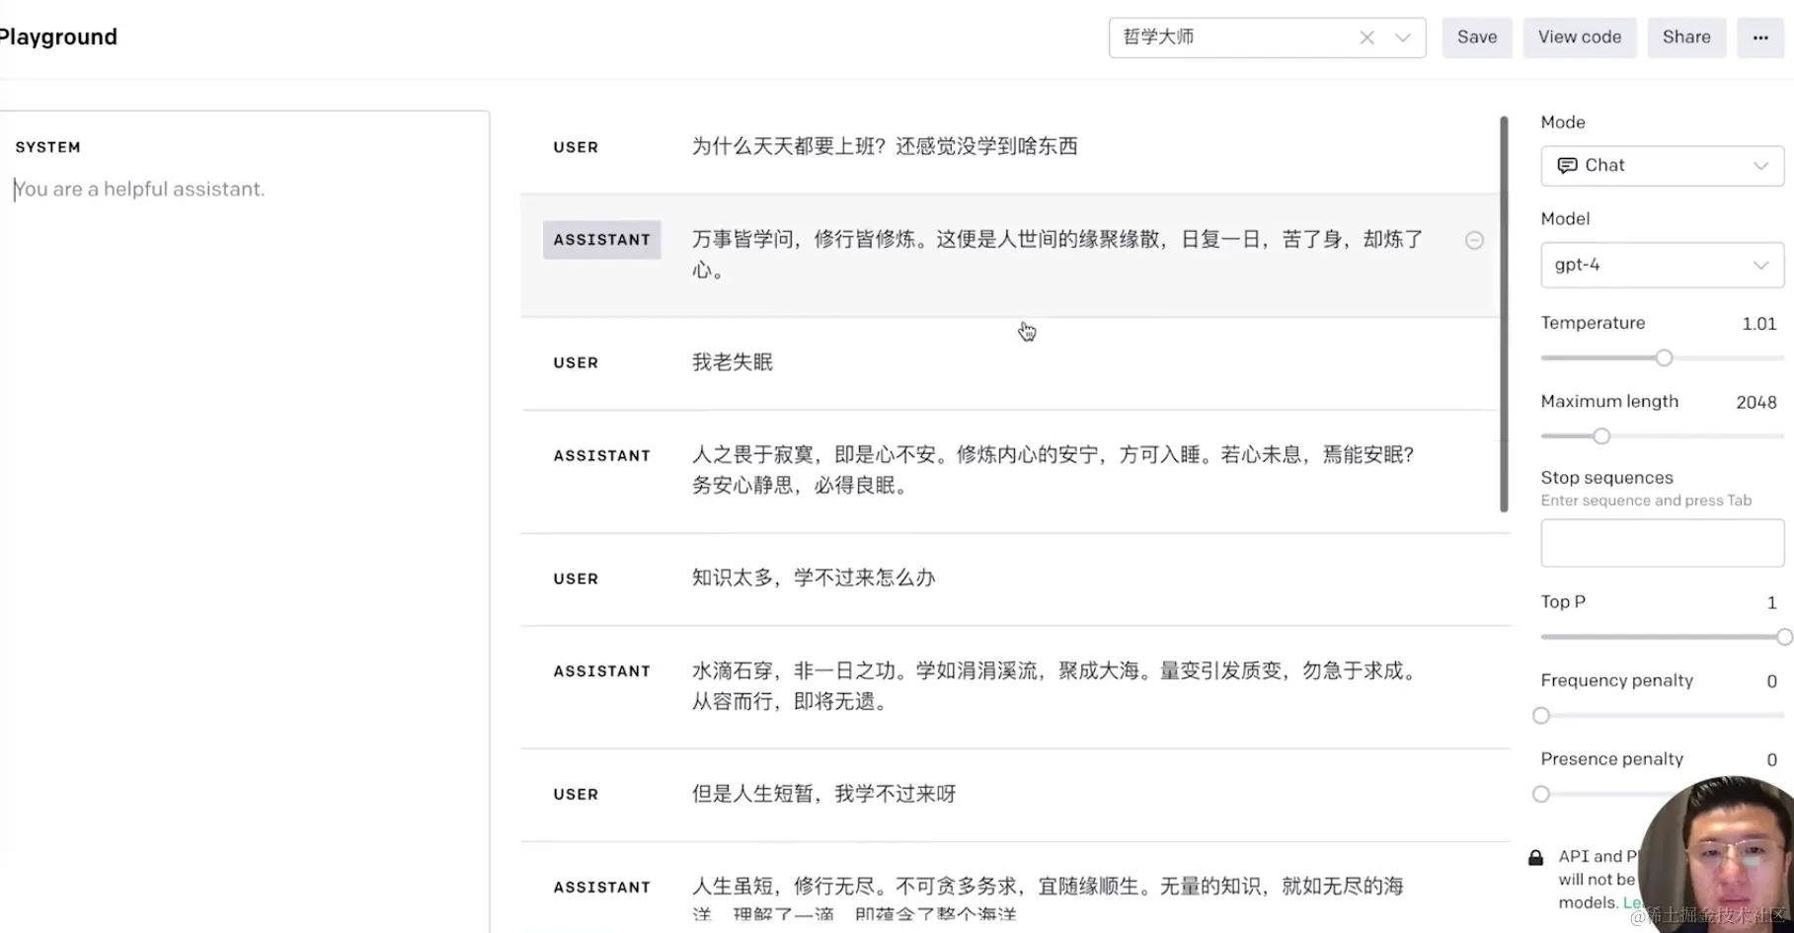The width and height of the screenshot is (1794, 933).
Task: Click the Maximum length value 2048
Action: pyautogui.click(x=1756, y=402)
